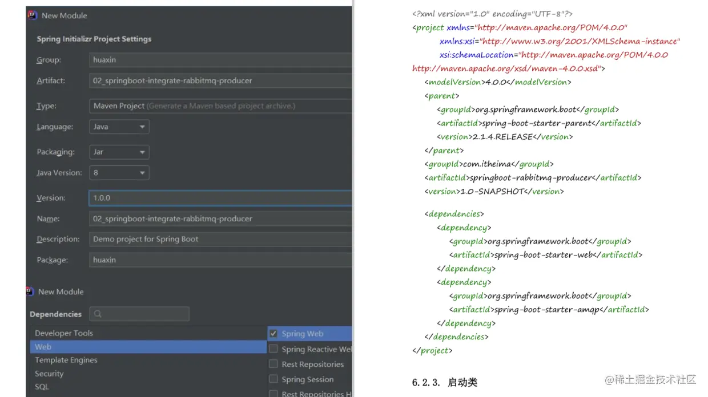Click the Packaging label
Image resolution: width=708 pixels, height=397 pixels.
point(55,152)
